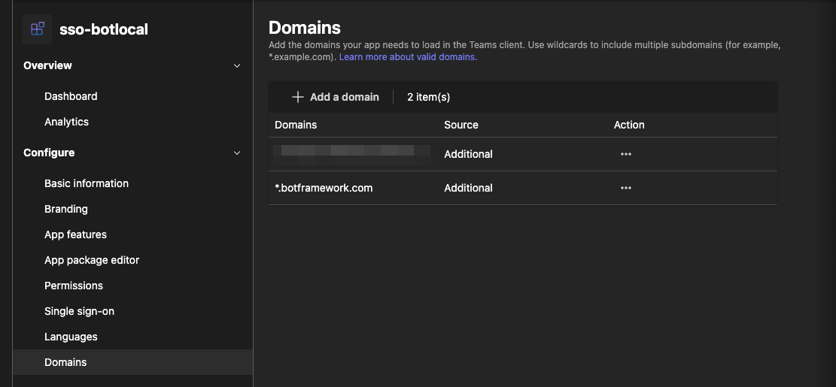Select the *.botframework.com domain row
The width and height of the screenshot is (836, 387).
click(324, 188)
